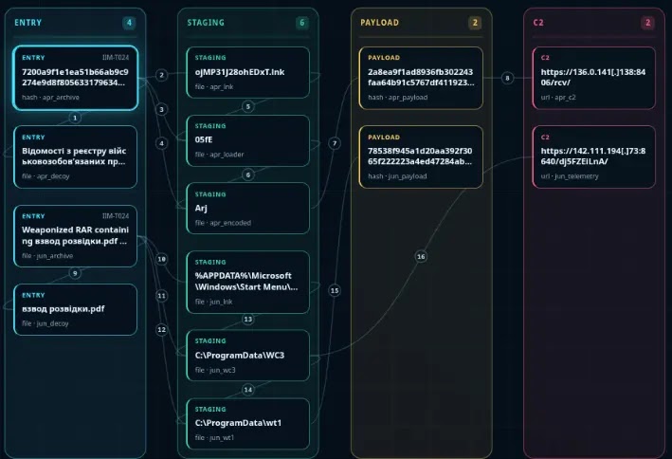
Task: Click edge marker number 15
Action: pyautogui.click(x=335, y=290)
